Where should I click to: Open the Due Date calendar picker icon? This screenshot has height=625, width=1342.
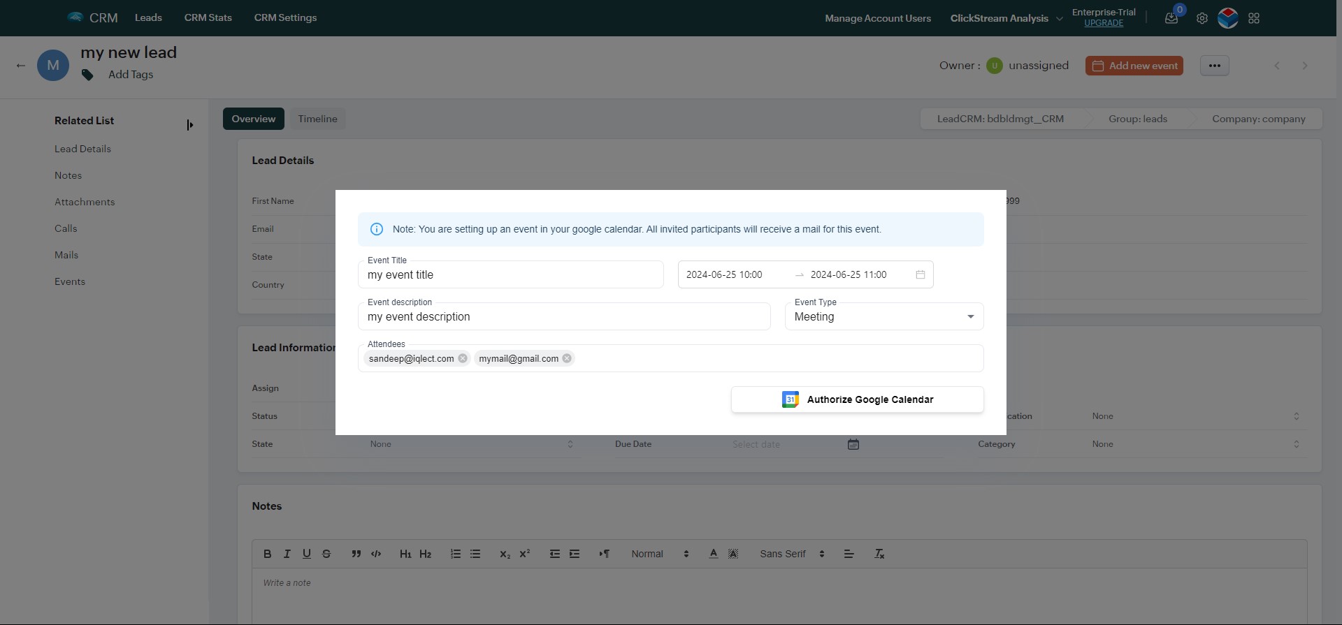pos(853,444)
